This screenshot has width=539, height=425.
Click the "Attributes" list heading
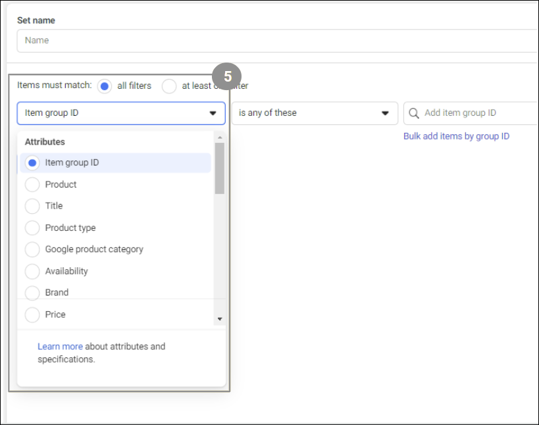point(45,142)
